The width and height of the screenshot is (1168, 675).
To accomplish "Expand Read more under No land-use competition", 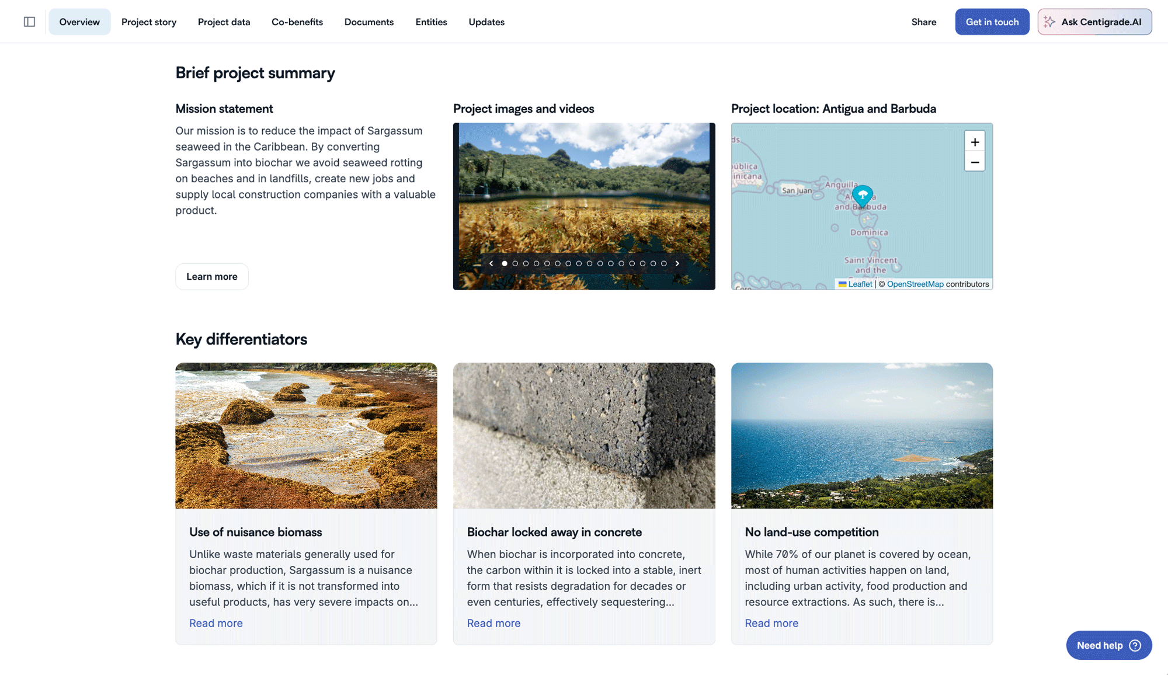I will (x=771, y=623).
